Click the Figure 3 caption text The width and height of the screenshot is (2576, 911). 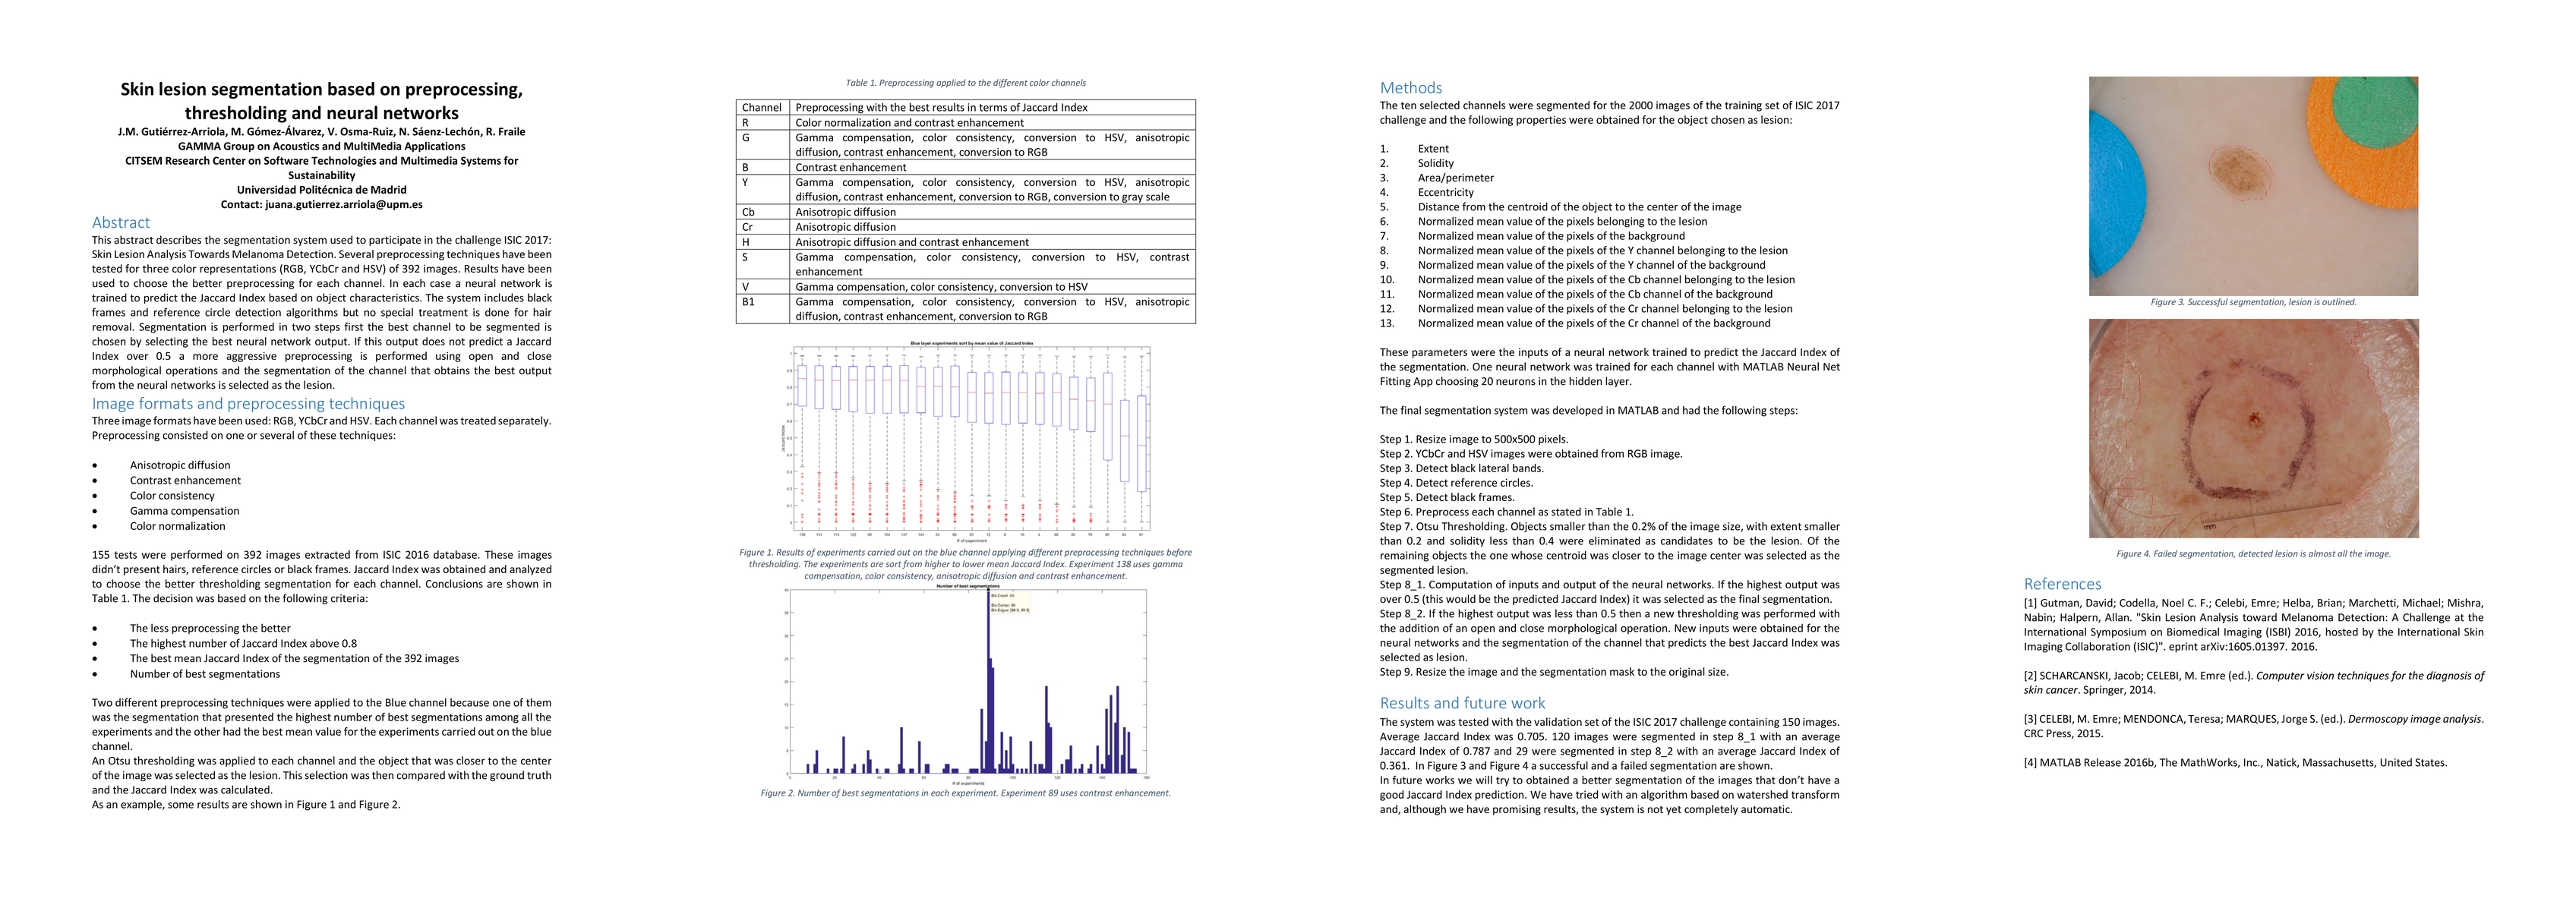pos(2253,302)
